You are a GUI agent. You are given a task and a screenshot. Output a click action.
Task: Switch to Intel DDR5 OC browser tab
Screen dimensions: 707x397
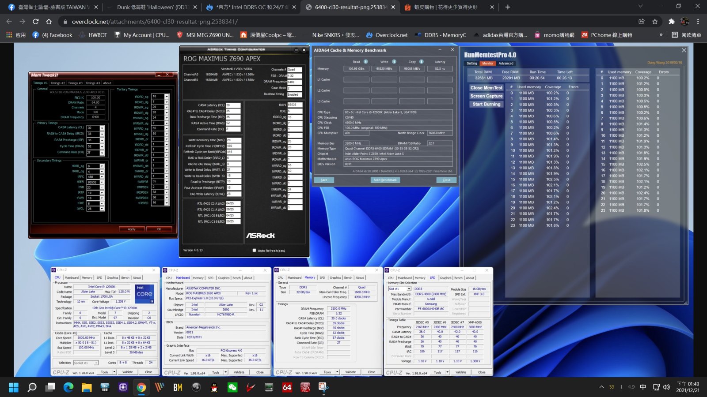tap(252, 7)
